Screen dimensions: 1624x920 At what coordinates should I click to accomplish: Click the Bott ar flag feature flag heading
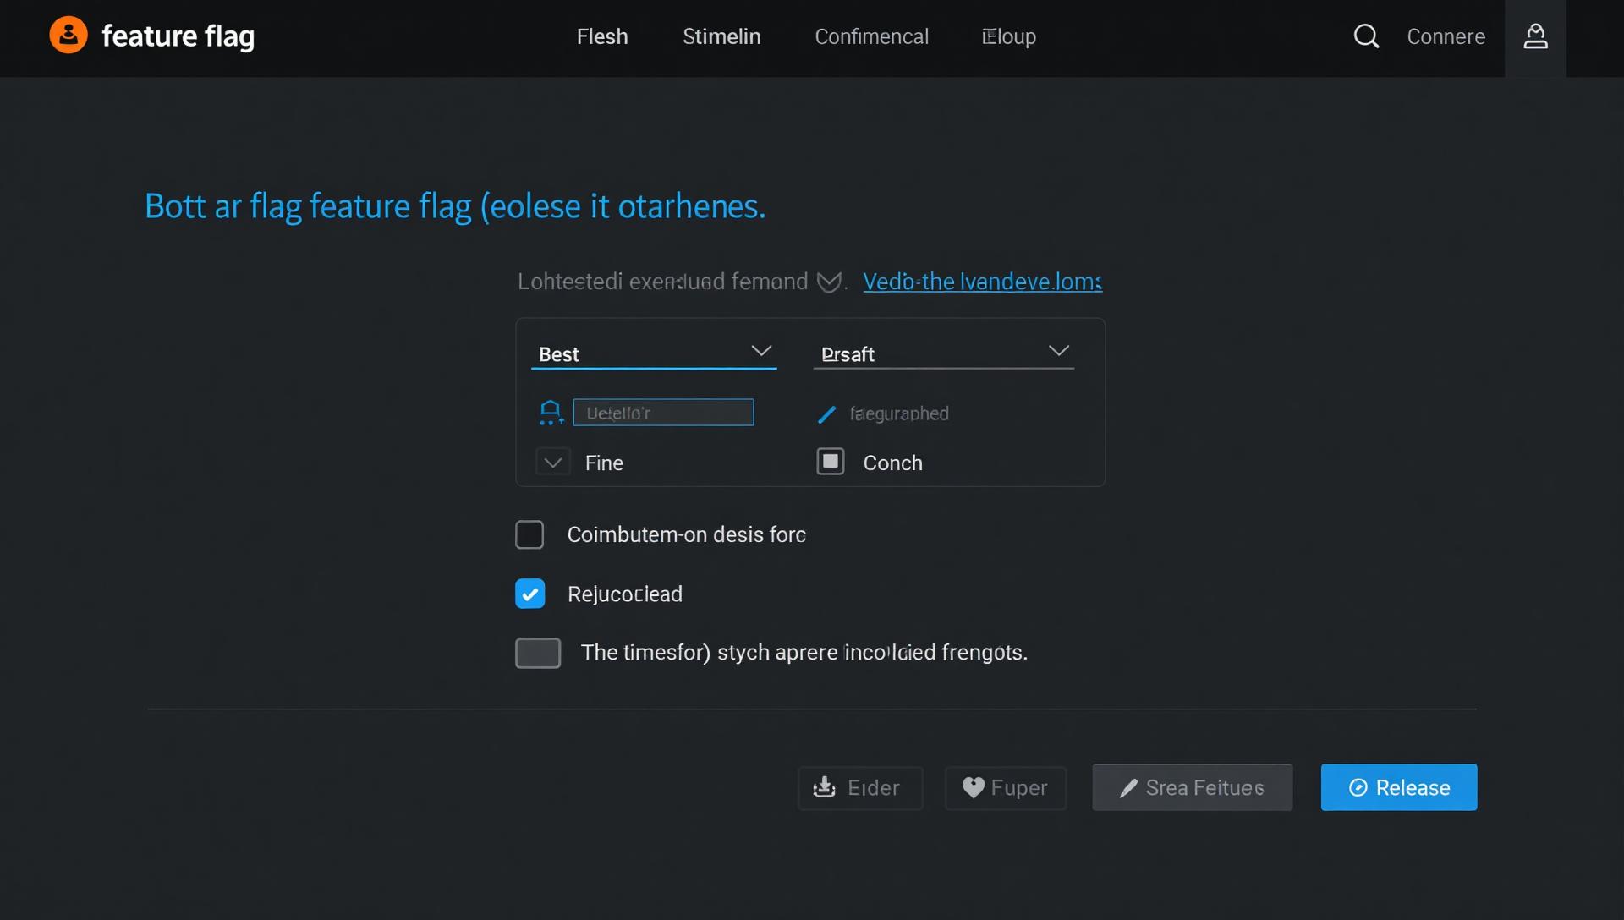[455, 207]
